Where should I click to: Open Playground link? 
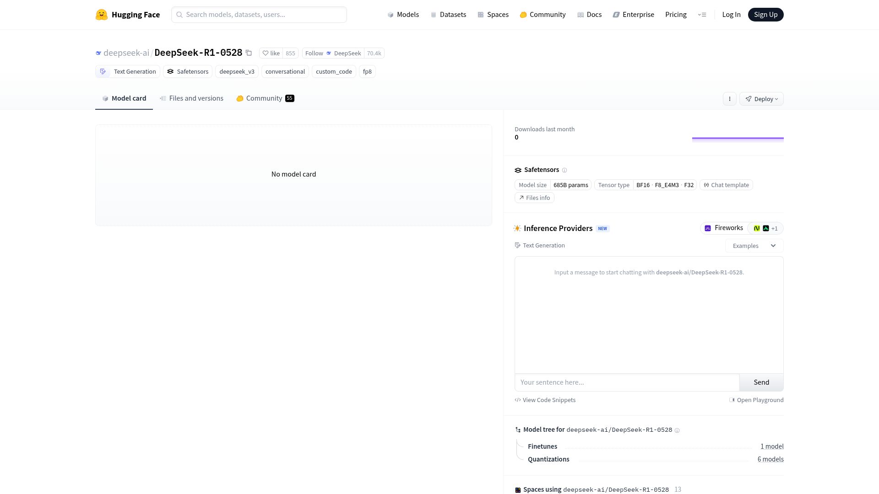(756, 400)
